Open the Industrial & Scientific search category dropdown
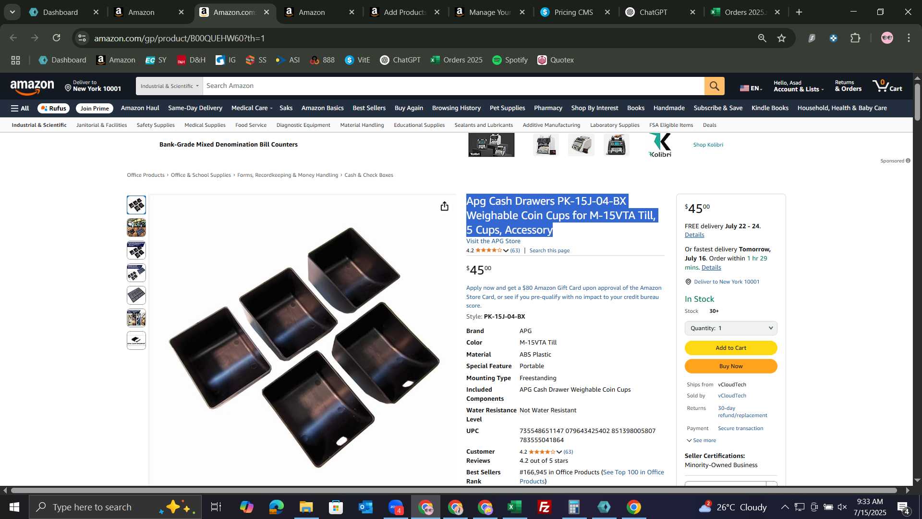The height and width of the screenshot is (519, 922). click(x=169, y=86)
